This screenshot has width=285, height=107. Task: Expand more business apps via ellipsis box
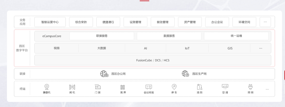tap(265, 22)
